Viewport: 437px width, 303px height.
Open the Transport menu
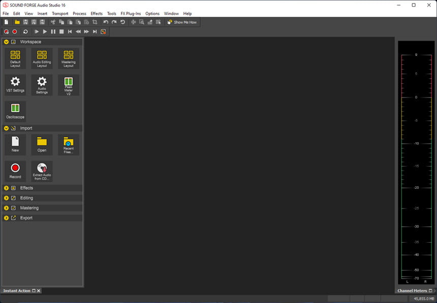tap(60, 13)
